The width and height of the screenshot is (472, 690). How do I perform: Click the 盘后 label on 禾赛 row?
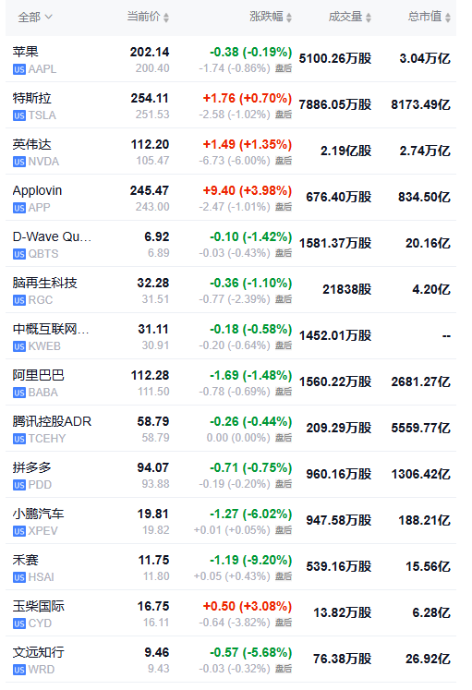pos(284,576)
